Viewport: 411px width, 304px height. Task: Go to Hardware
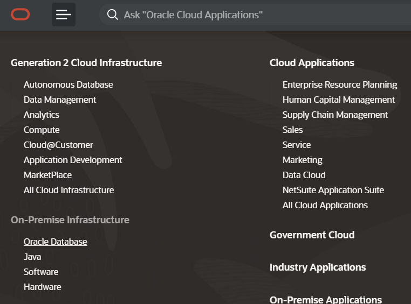pos(42,287)
